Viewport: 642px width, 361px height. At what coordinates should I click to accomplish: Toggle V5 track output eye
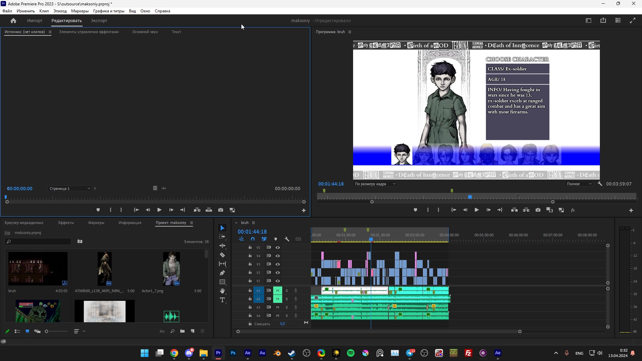278,247
